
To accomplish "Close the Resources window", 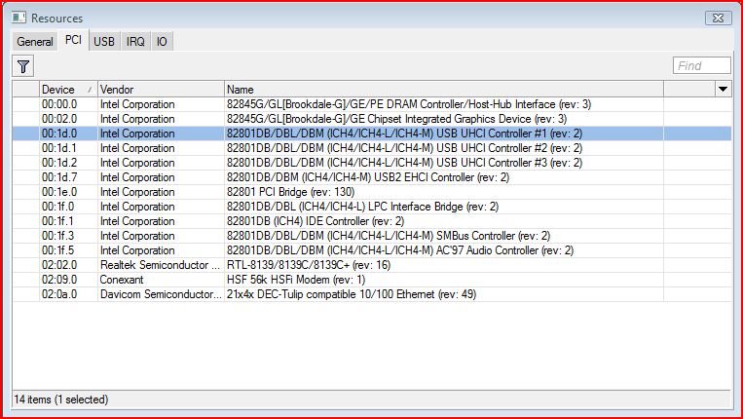I will click(x=719, y=18).
